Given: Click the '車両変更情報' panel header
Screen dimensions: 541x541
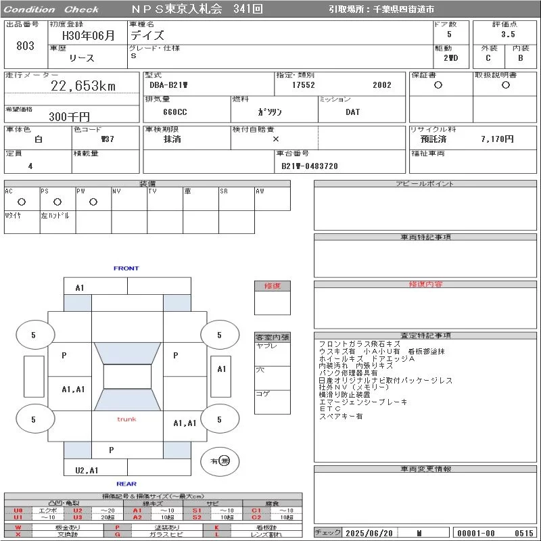Looking at the screenshot, I should [425, 469].
